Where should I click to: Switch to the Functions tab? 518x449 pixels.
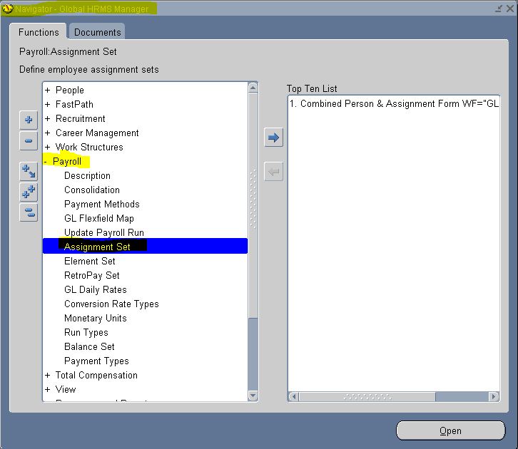click(x=39, y=32)
